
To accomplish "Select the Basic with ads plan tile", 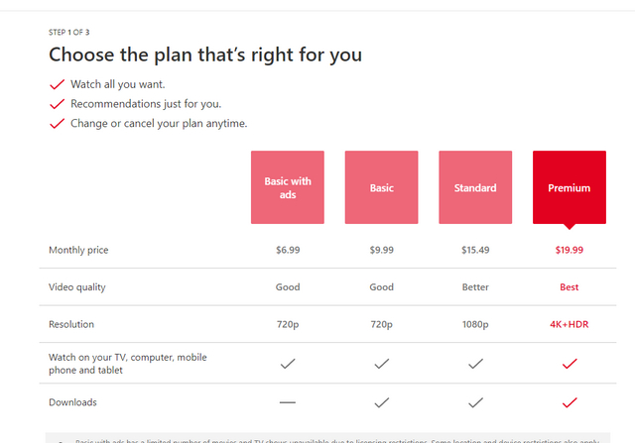I will tap(288, 187).
